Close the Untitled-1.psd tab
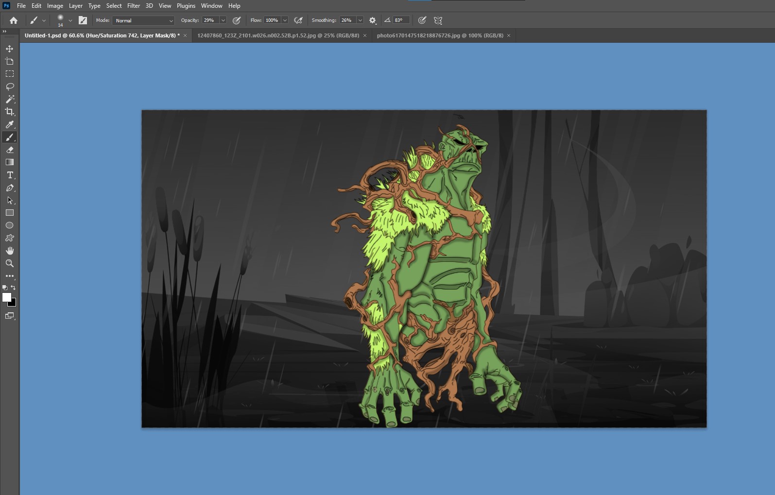 (185, 35)
